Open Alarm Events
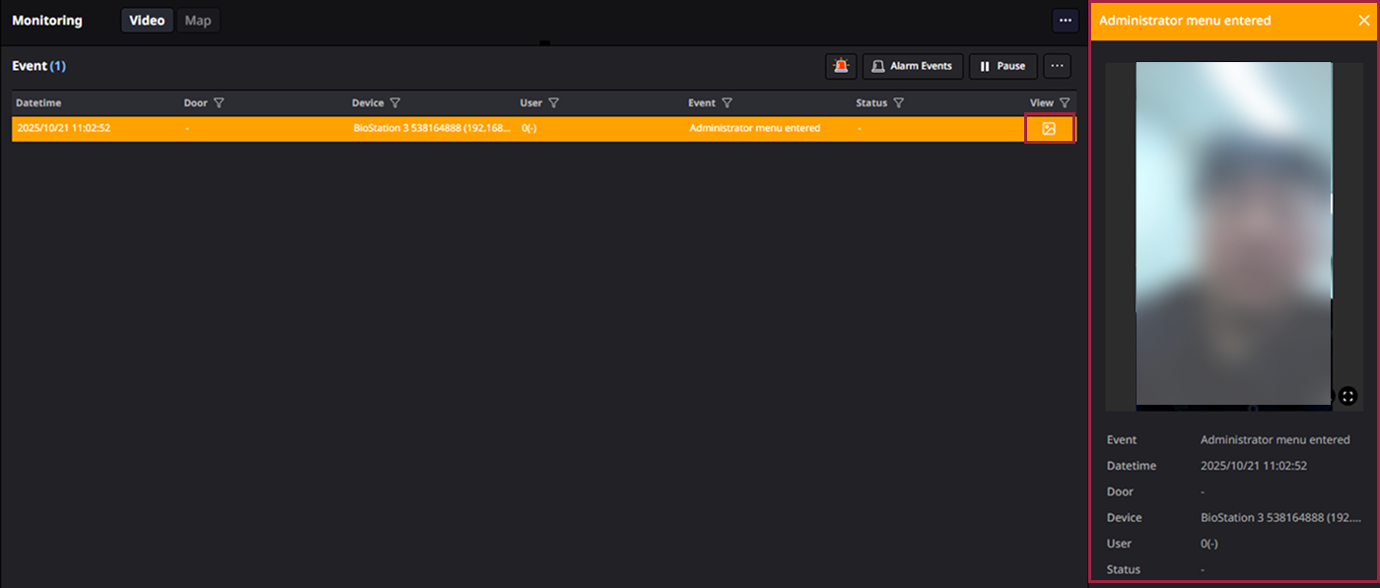Viewport: 1380px width, 588px height. click(912, 66)
